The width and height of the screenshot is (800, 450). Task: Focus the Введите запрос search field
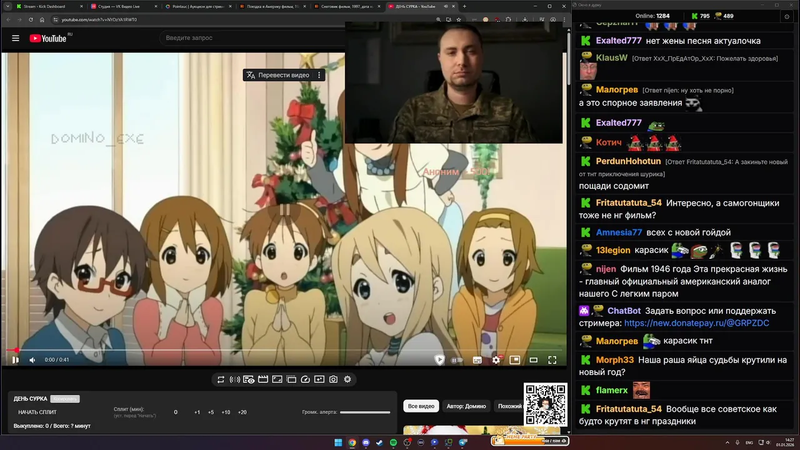coord(253,38)
